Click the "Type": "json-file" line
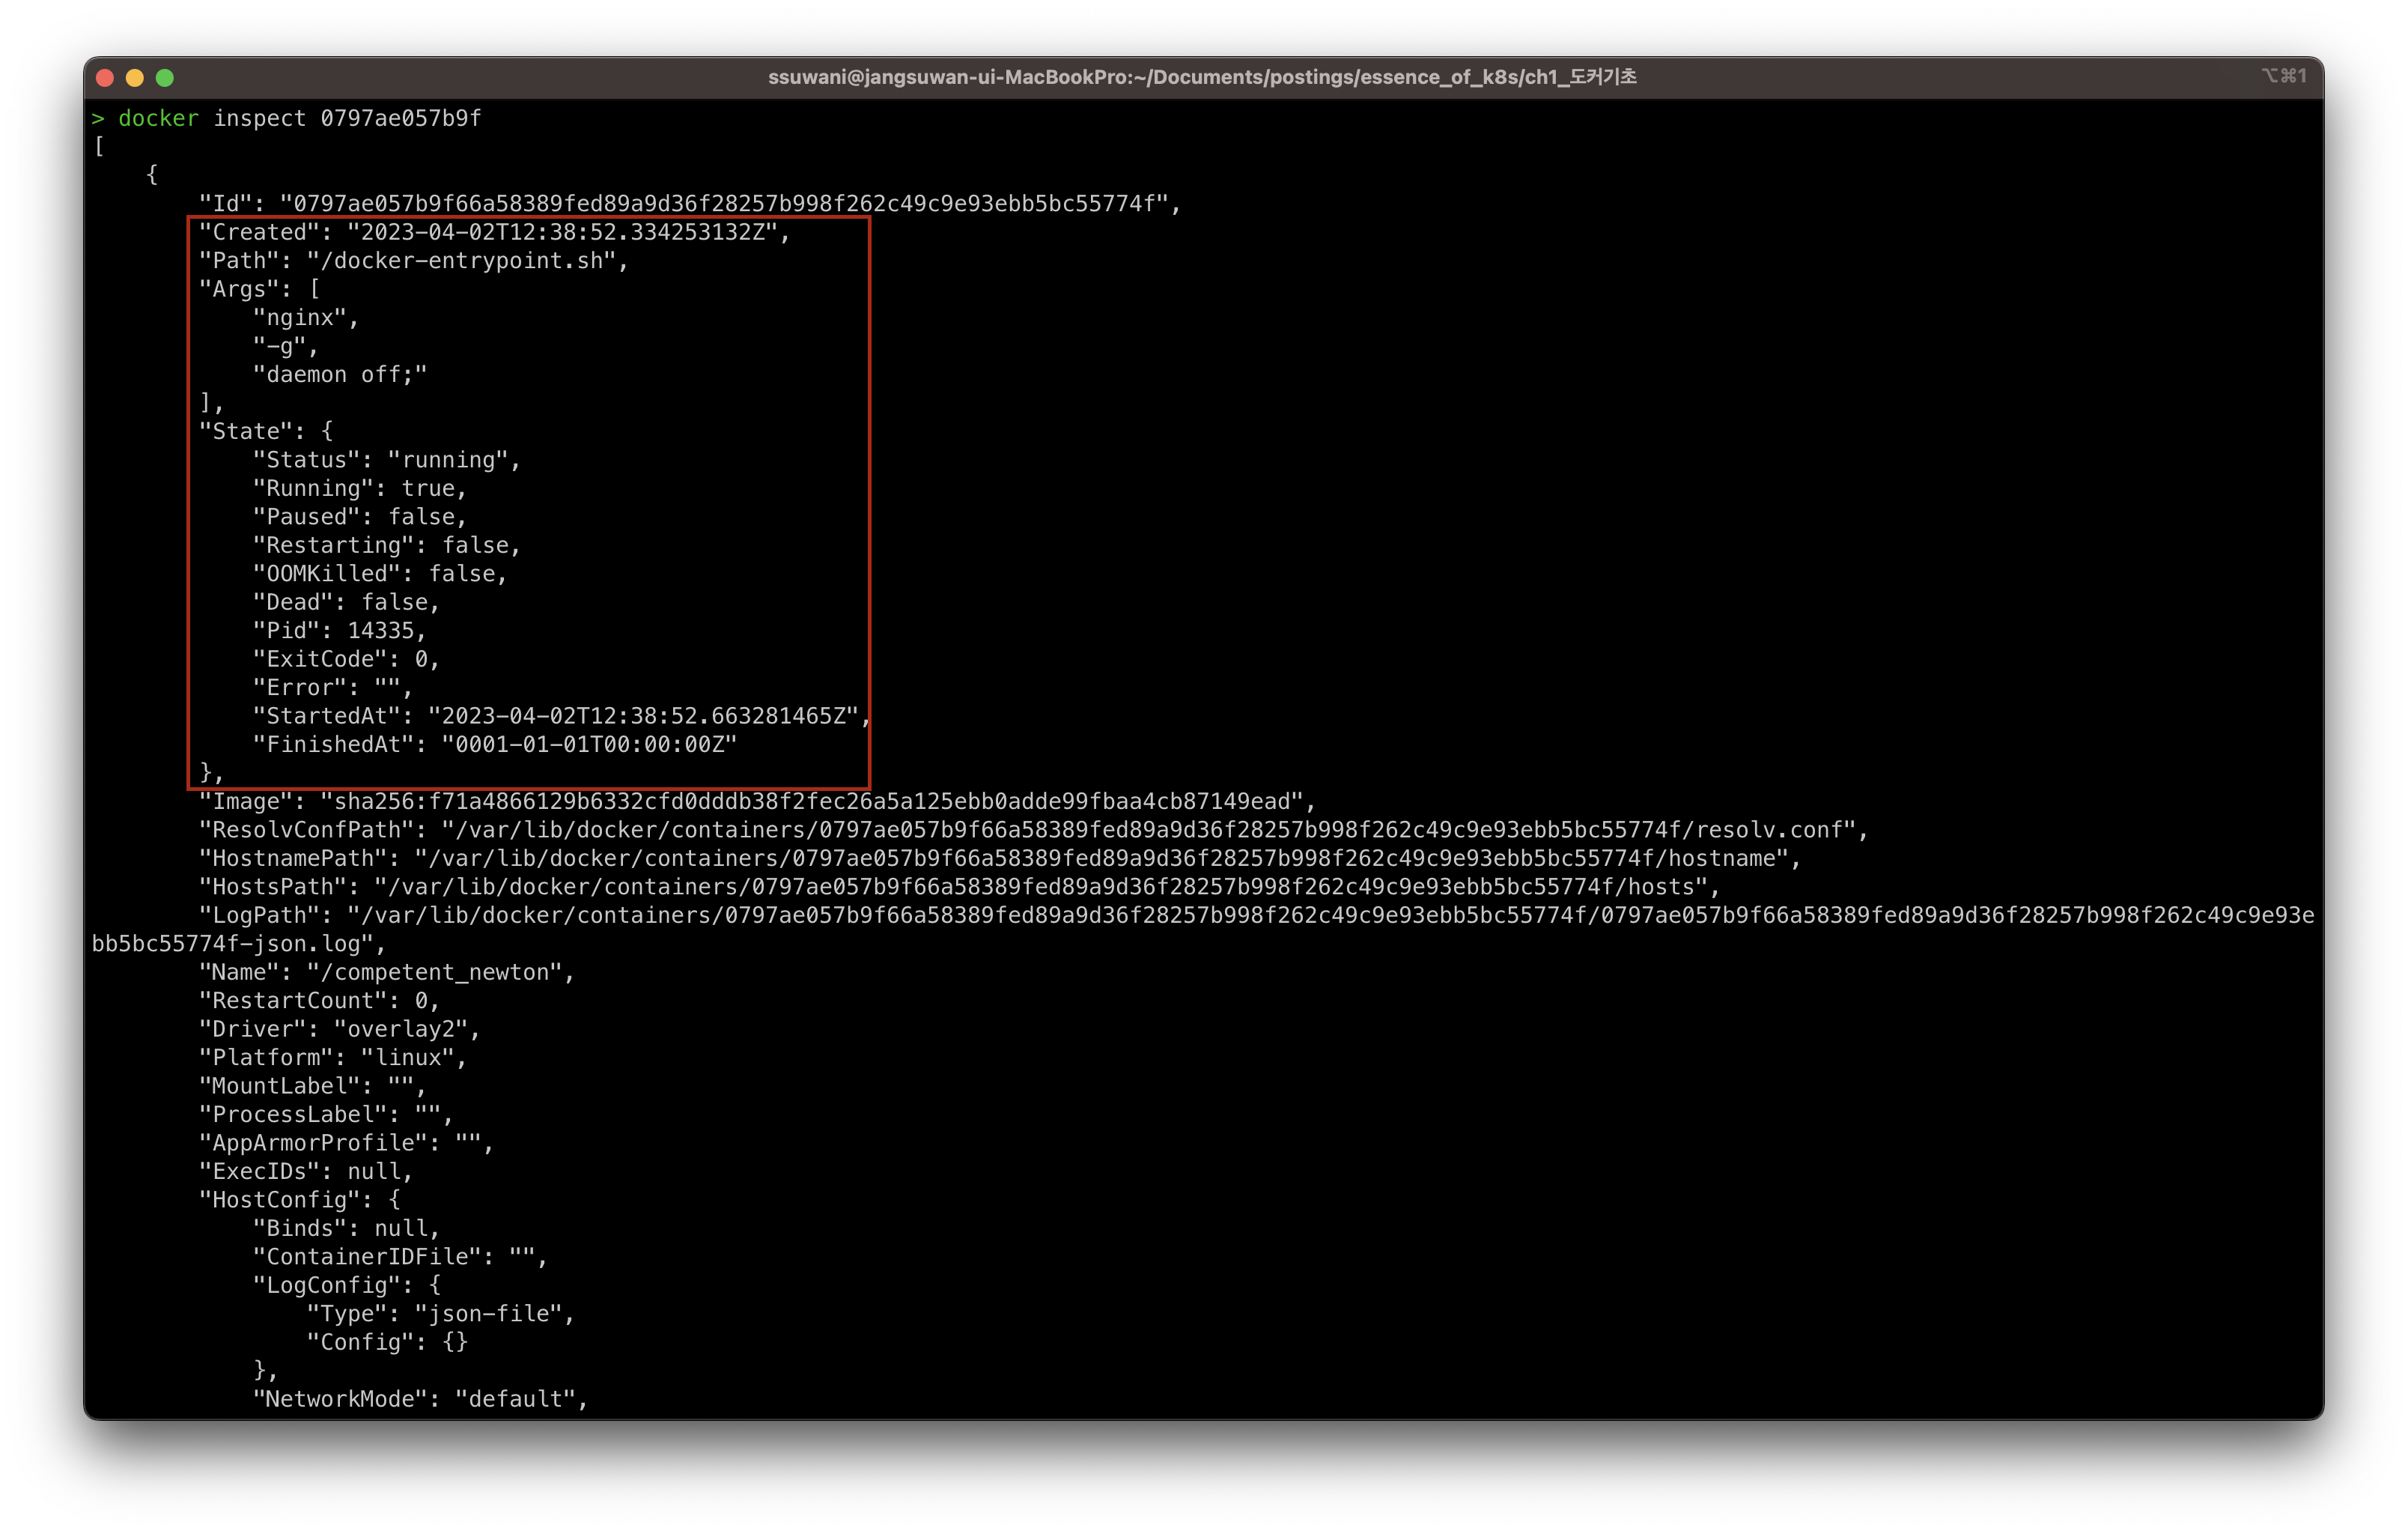This screenshot has width=2408, height=1531. (x=440, y=1314)
